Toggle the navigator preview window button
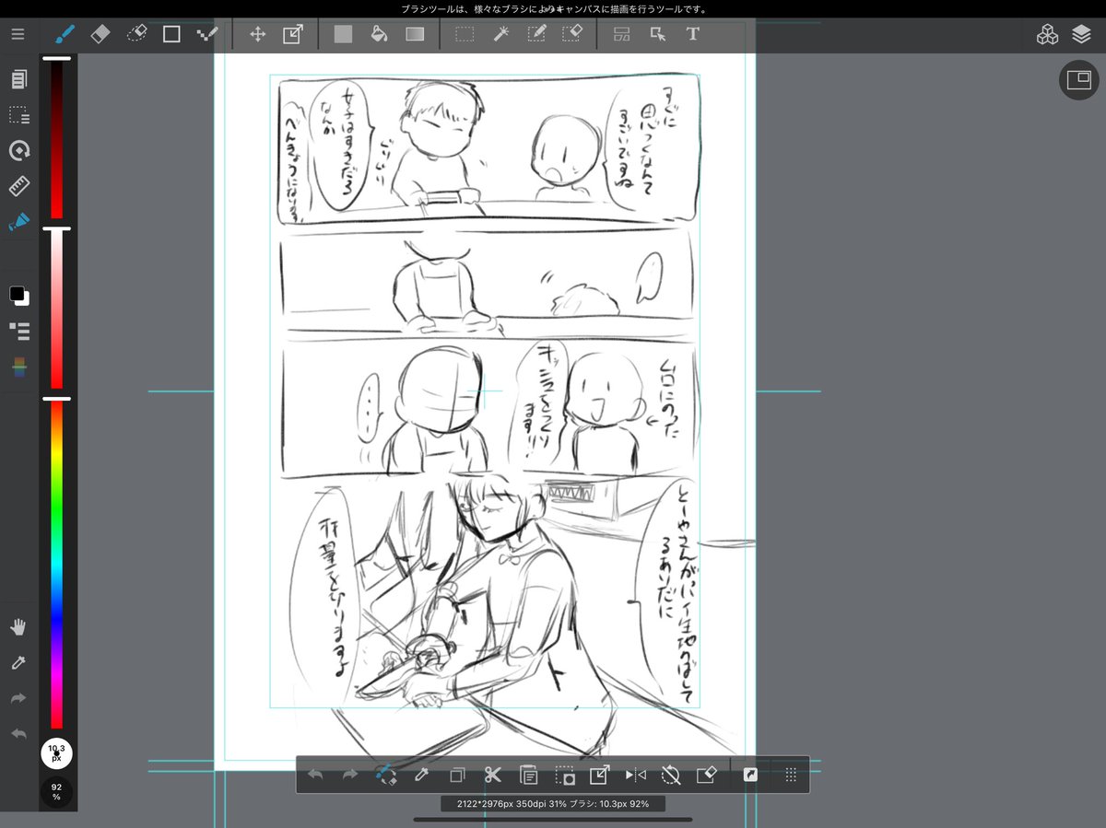This screenshot has height=828, width=1106. click(x=1078, y=80)
